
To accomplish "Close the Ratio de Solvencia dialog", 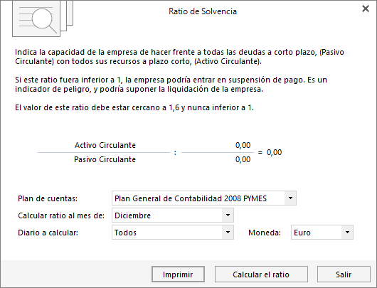I will click(366, 9).
